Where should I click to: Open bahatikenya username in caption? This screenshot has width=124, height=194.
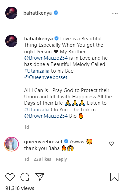pos(38,39)
